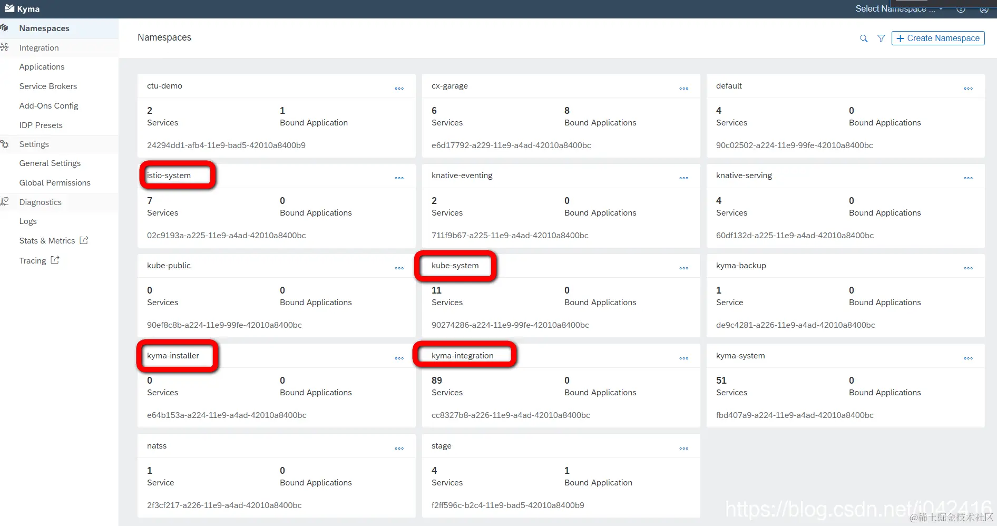Open the knative-eventing namespace
The image size is (997, 526).
tap(462, 176)
